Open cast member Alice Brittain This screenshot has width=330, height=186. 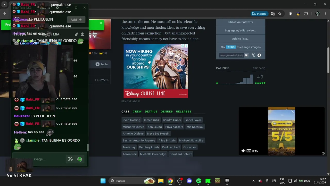point(167,141)
